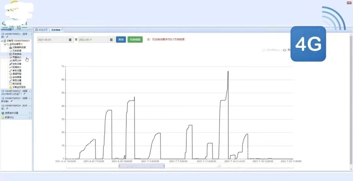Viewport: 353px width, 181px height.
Task: Open 参数设置 in the device tree
Action: point(17,71)
